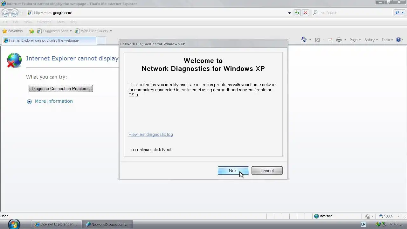Click the EN language indicator

363,224
